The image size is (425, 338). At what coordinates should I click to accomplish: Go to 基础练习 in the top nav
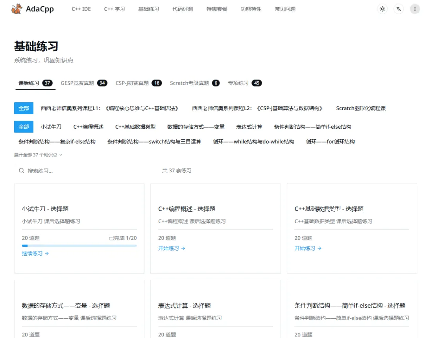148,9
